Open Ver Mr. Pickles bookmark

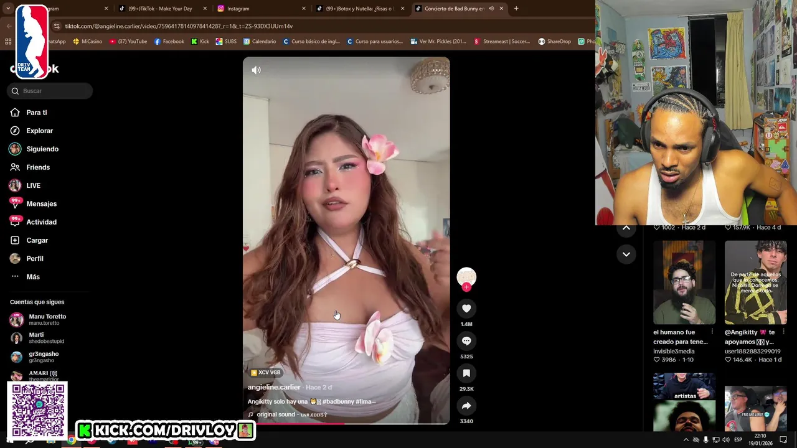(438, 42)
